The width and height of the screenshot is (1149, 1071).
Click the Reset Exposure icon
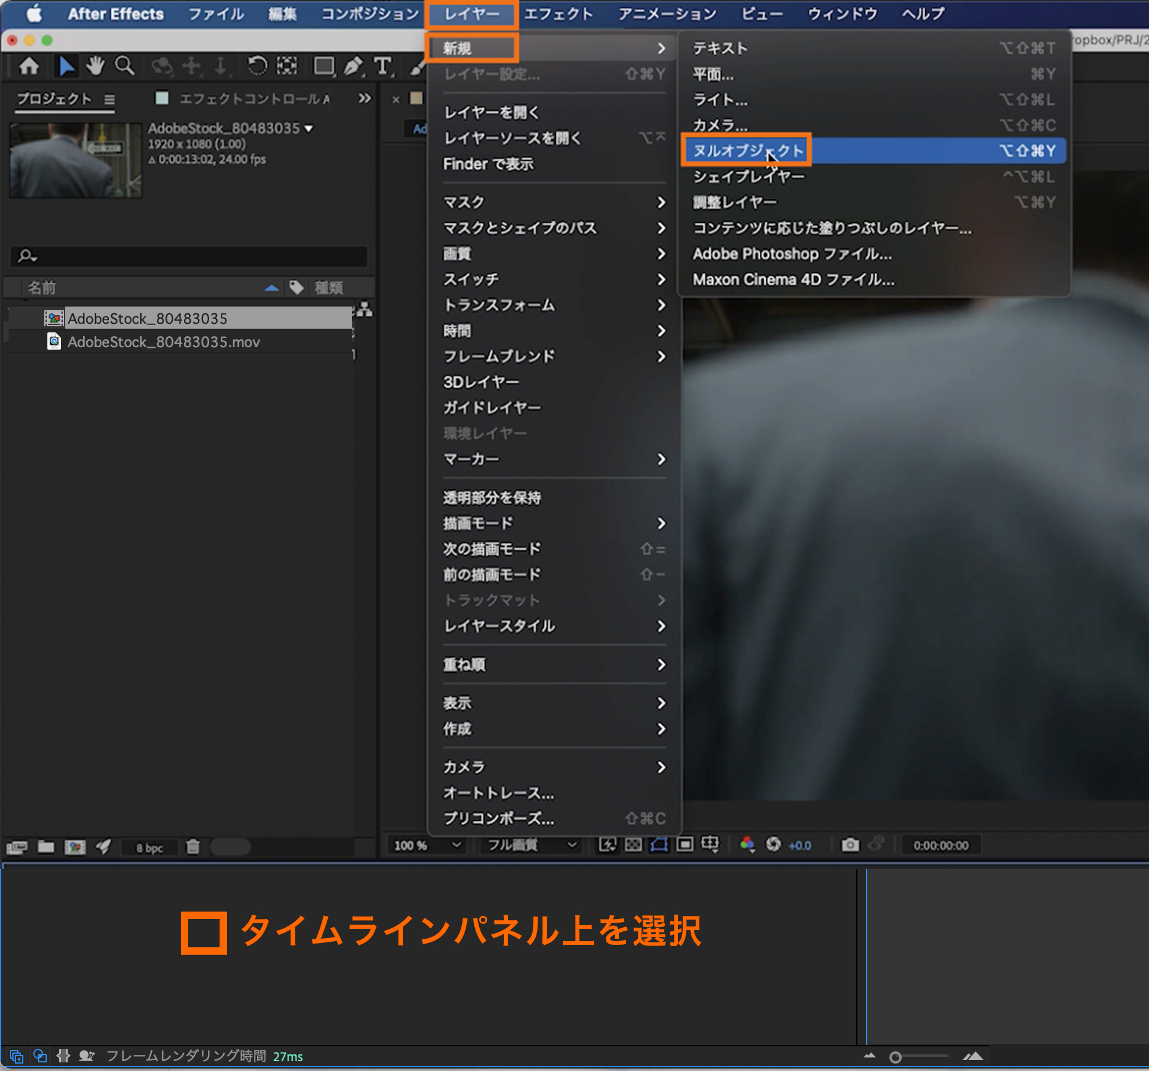773,844
